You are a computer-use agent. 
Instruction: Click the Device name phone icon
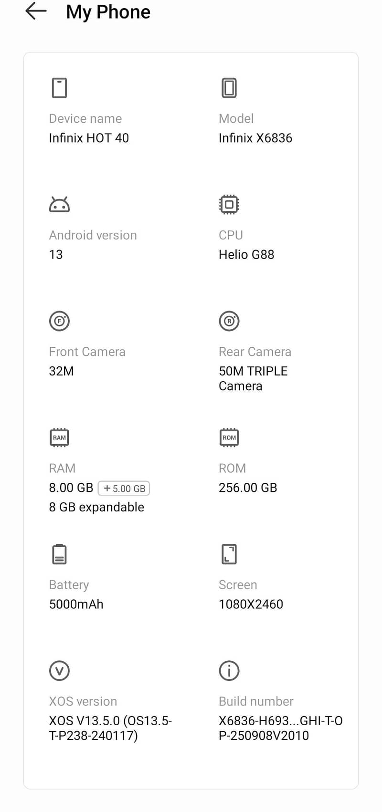59,88
